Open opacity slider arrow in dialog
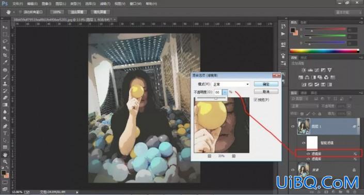This screenshot has width=364, height=195. (225, 92)
